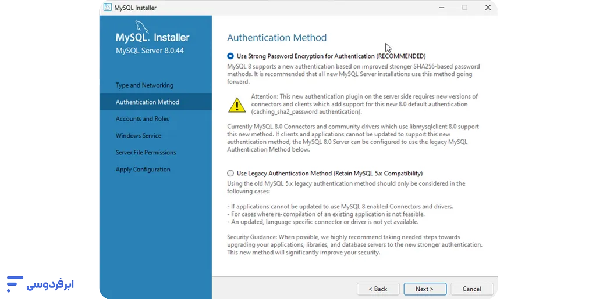Select Use Legacy Authentication Method radio button
The height and width of the screenshot is (299, 596).
click(230, 173)
